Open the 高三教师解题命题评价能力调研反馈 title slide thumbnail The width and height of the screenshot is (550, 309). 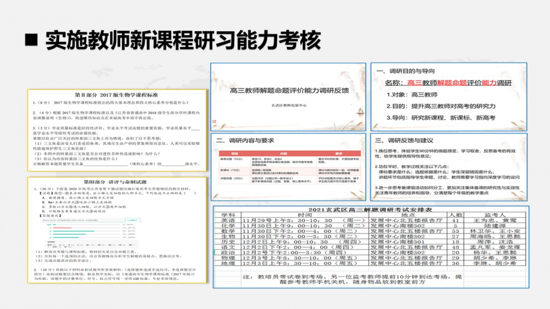[x=288, y=96]
